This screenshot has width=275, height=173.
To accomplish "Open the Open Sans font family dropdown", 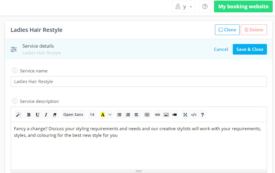I will tap(73, 115).
